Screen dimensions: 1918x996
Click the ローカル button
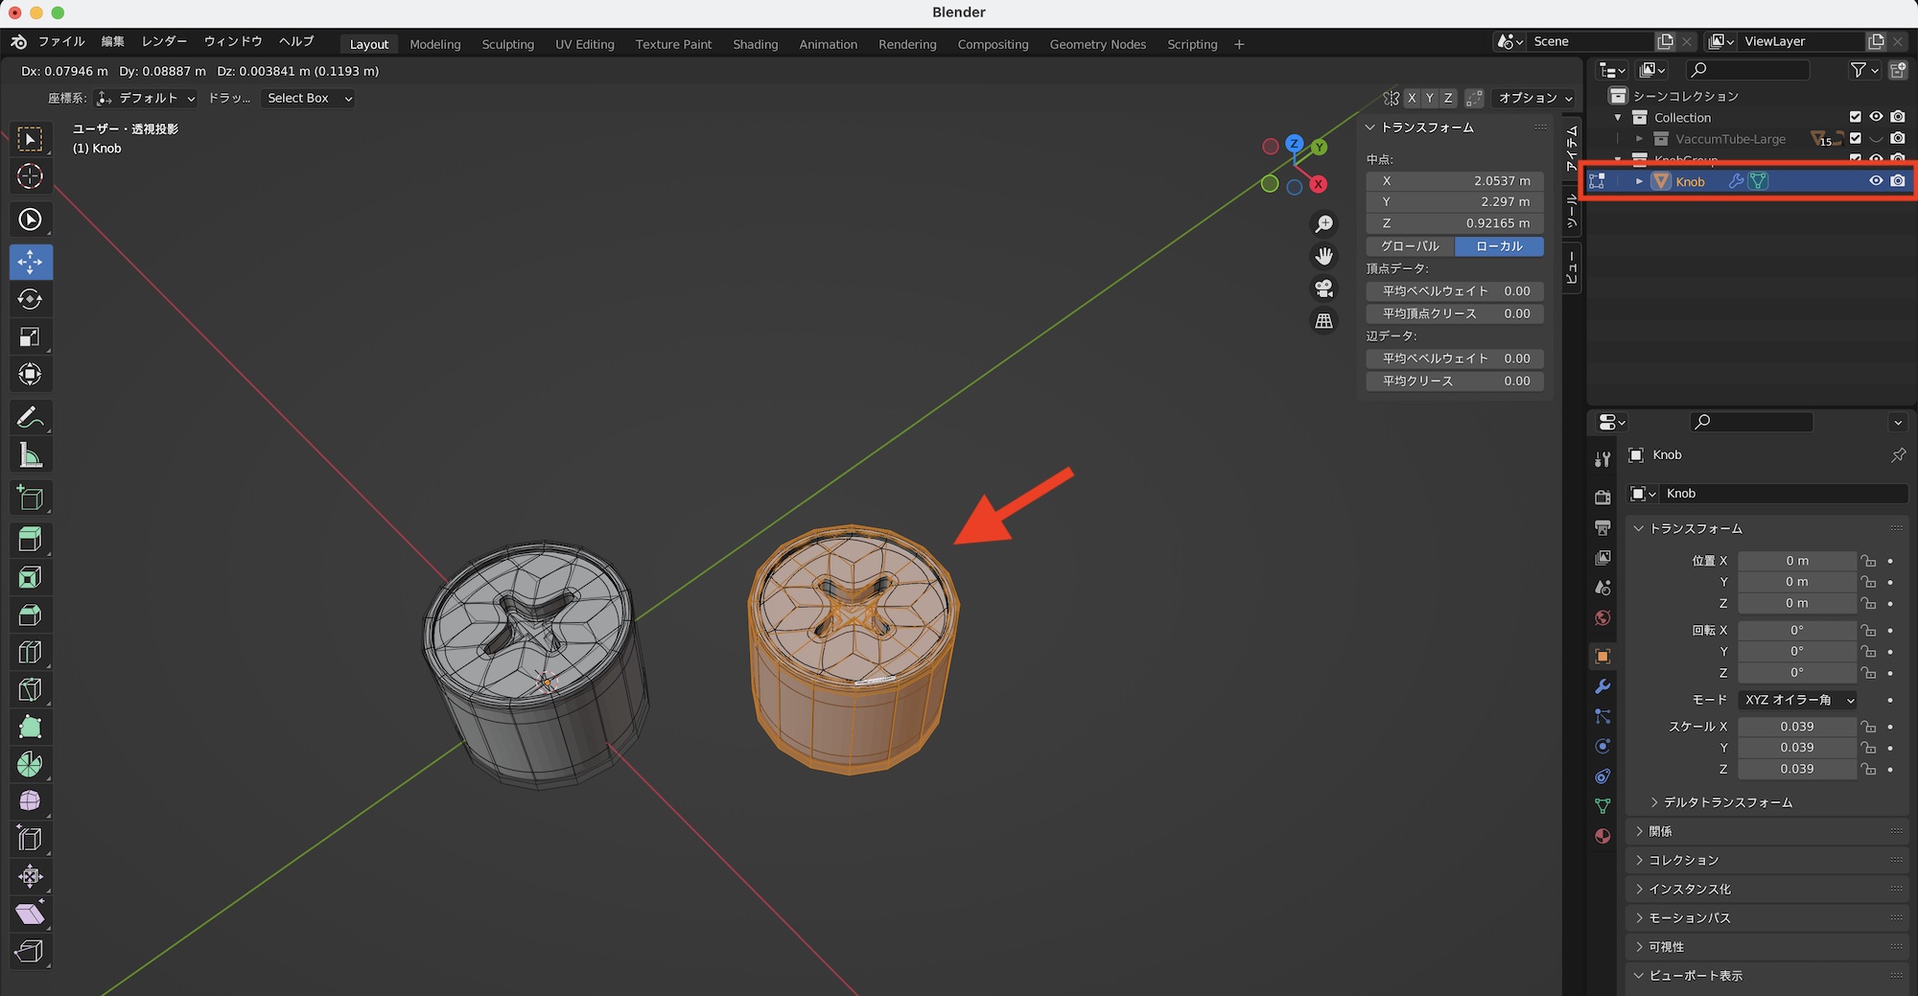click(x=1499, y=246)
